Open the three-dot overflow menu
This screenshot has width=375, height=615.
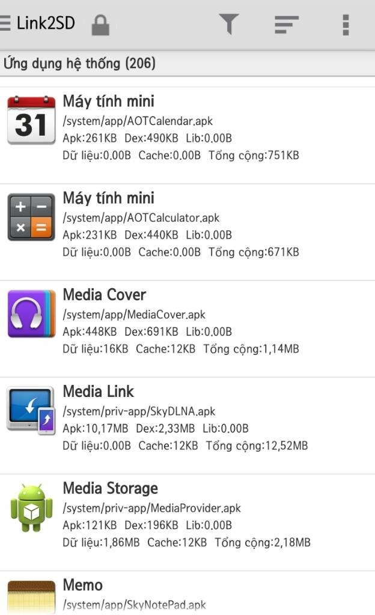(346, 25)
